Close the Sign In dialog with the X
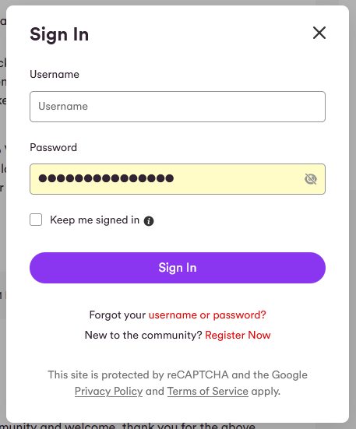This screenshot has width=356, height=429. (319, 33)
